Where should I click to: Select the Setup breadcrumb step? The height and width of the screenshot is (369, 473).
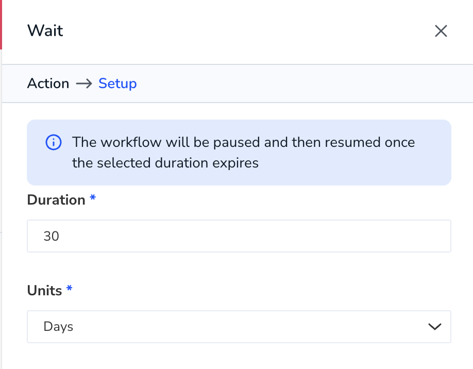tap(117, 83)
